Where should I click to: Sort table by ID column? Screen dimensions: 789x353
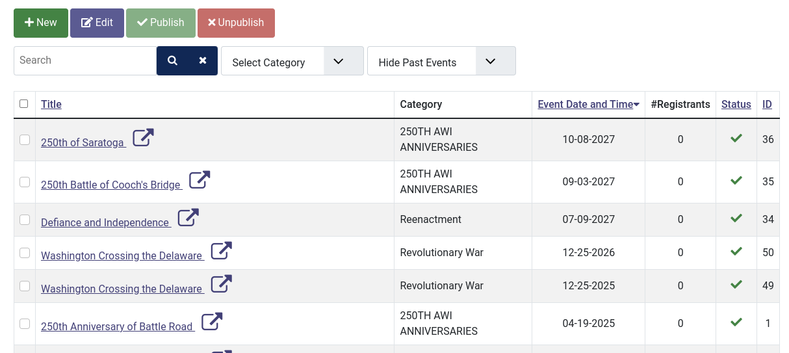(x=767, y=104)
